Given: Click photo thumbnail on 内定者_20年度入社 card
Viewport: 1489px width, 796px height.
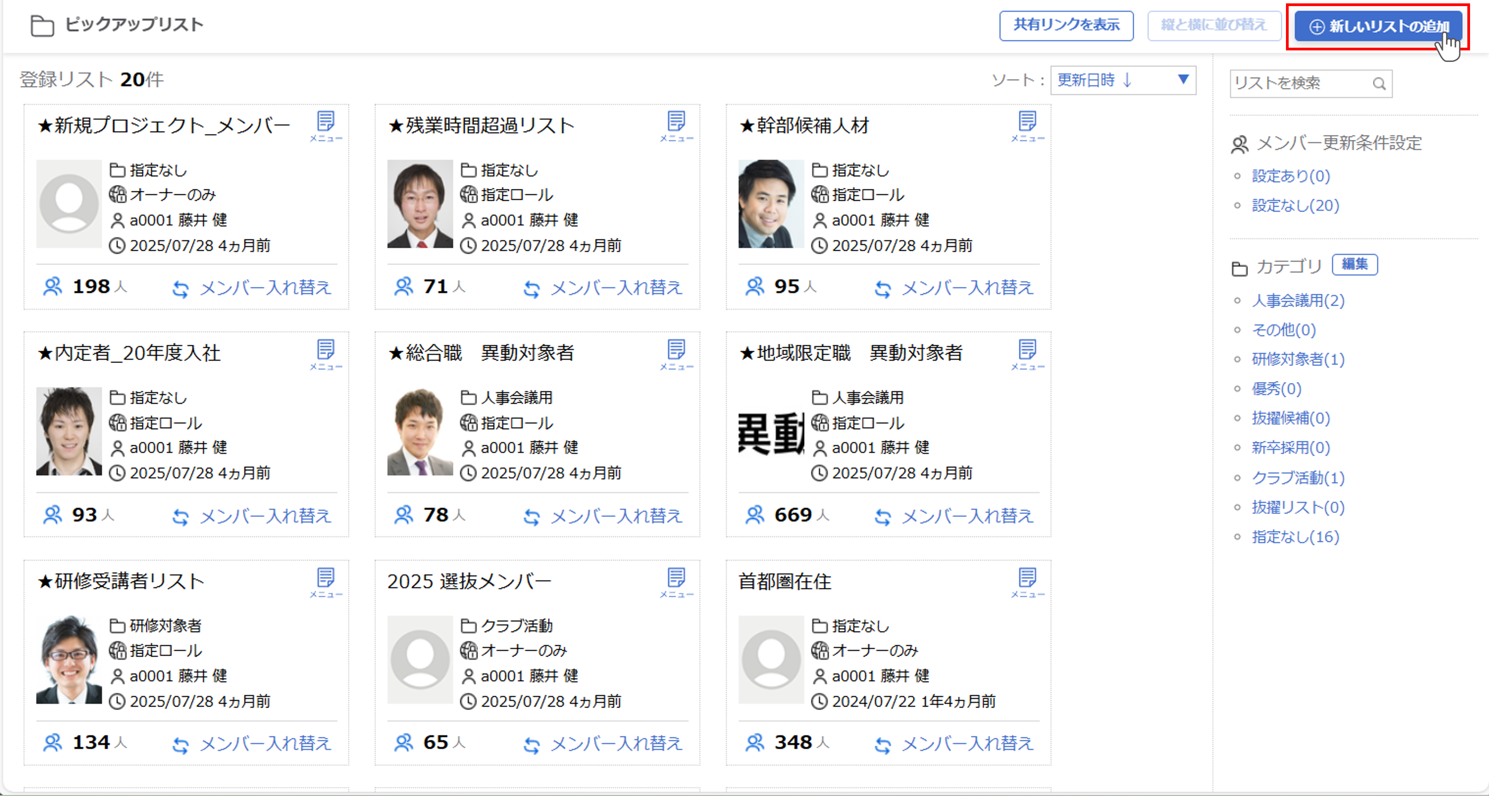Looking at the screenshot, I should 69,432.
